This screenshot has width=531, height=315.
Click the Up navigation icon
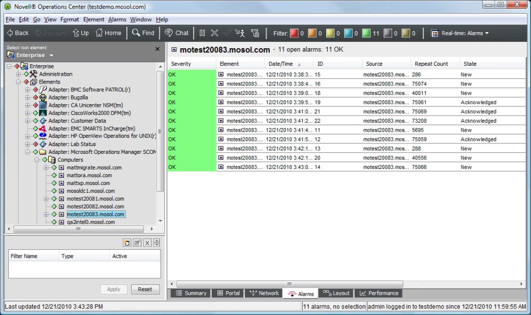[x=80, y=33]
